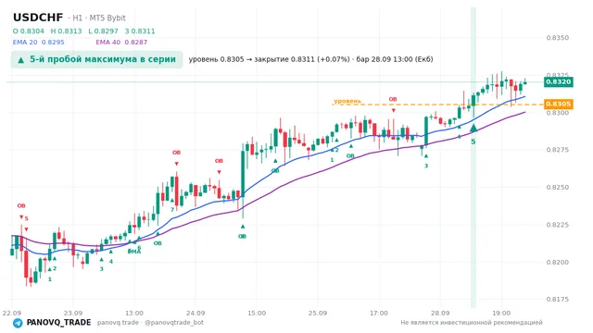Click the 25.09 date axis label
This screenshot has width=593, height=333.
click(x=318, y=313)
